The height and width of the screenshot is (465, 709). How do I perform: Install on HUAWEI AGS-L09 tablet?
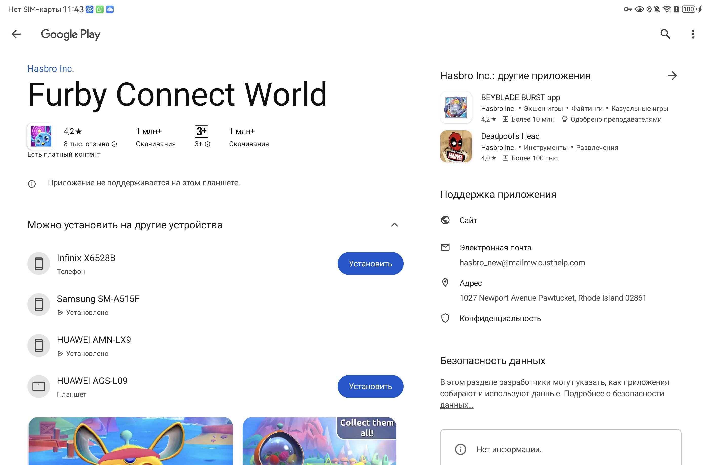(370, 386)
